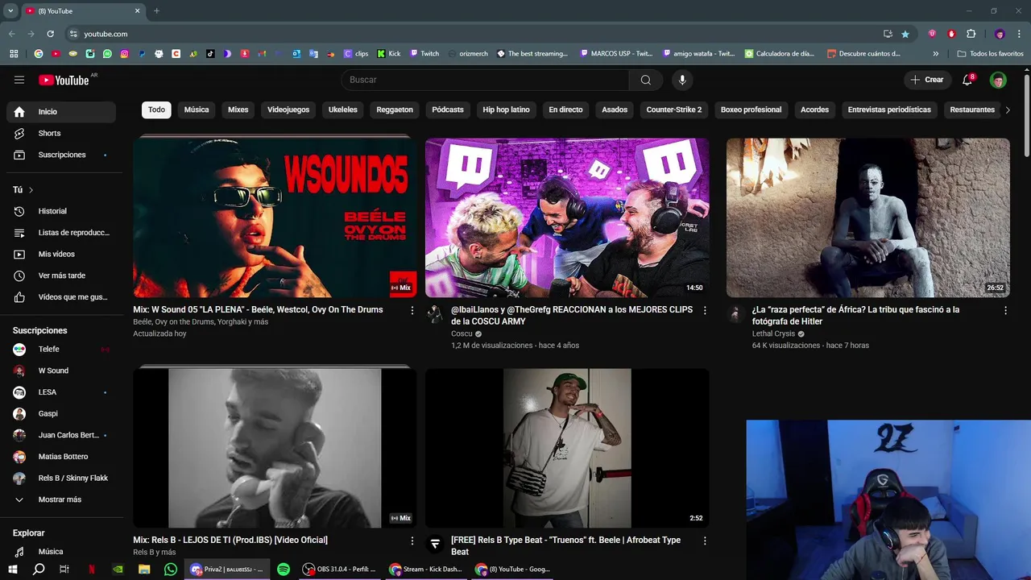Open the Windows Start menu
1031x580 pixels.
tap(13, 569)
